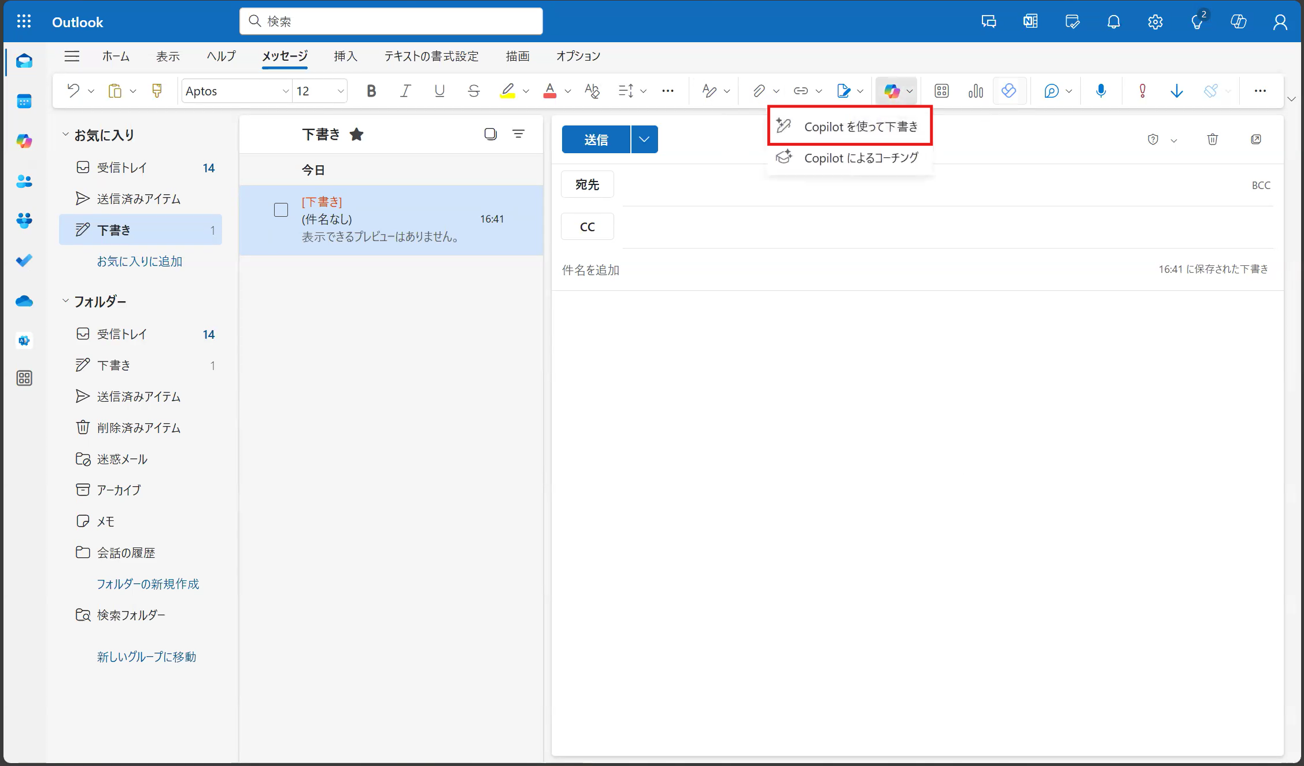
Task: Open message list filter icon
Action: point(519,134)
